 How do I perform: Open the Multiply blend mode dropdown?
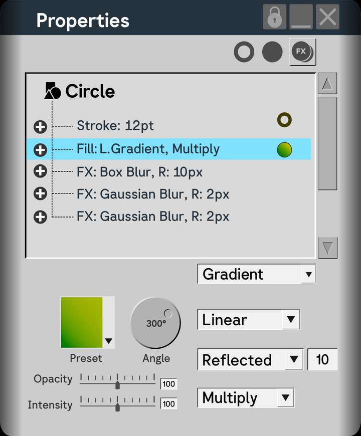pos(245,397)
